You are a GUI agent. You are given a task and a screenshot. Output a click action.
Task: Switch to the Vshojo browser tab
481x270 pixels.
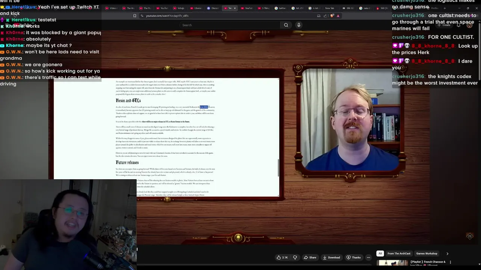[178, 8]
